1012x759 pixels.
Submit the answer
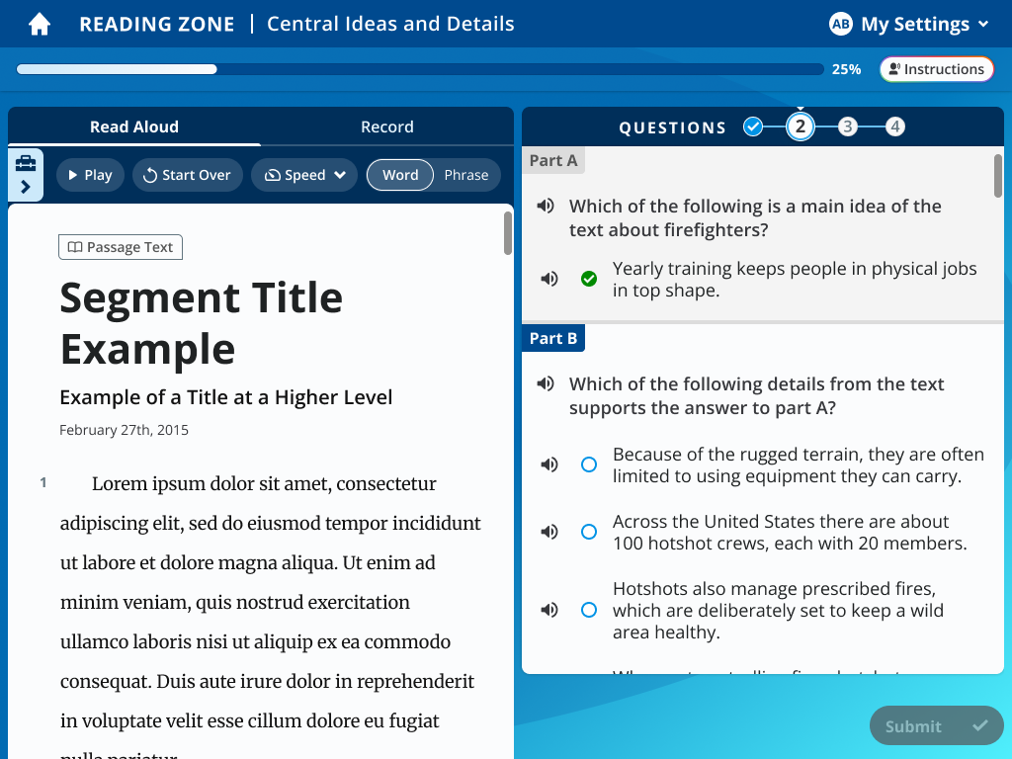click(x=937, y=726)
